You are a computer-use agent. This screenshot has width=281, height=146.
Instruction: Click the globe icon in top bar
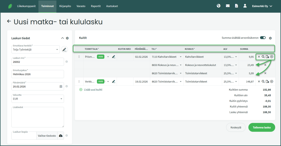click(218, 6)
